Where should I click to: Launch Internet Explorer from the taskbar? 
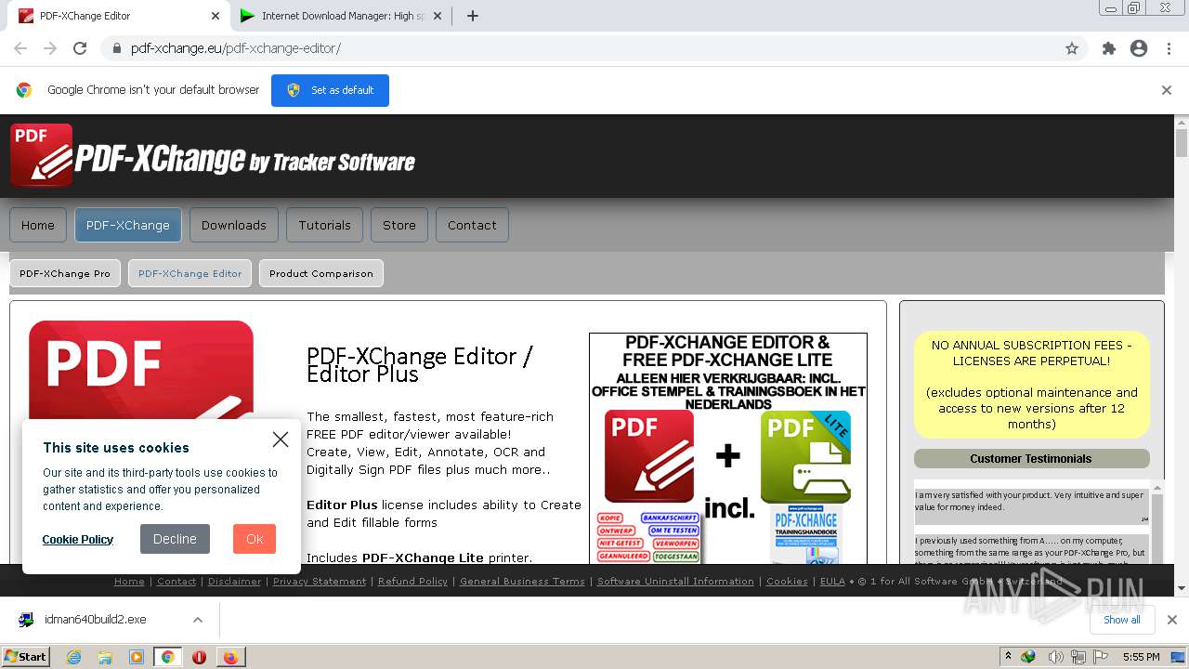click(x=73, y=657)
